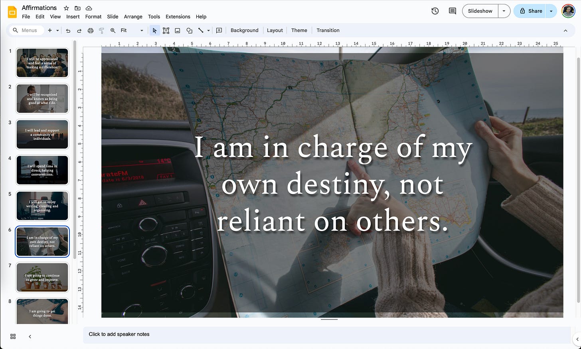This screenshot has height=349, width=581.
Task: Collapse the filmstrip panel arrow
Action: point(30,337)
